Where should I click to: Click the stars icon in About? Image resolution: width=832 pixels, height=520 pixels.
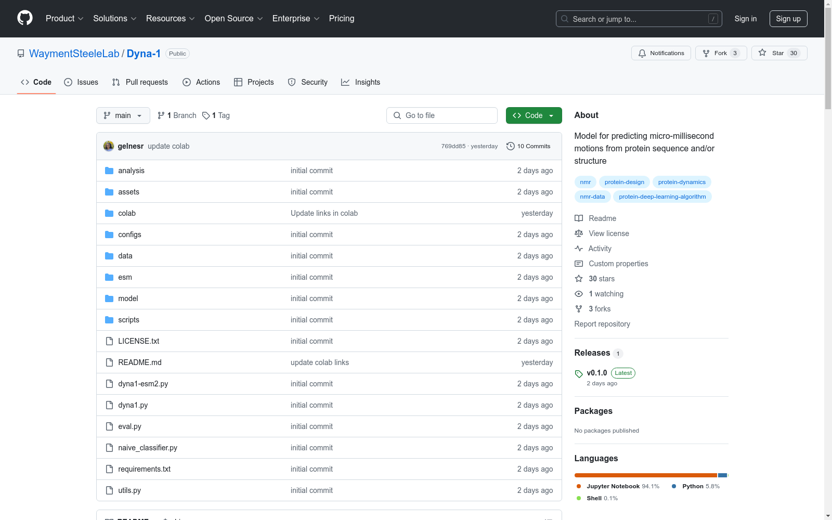coord(579,279)
